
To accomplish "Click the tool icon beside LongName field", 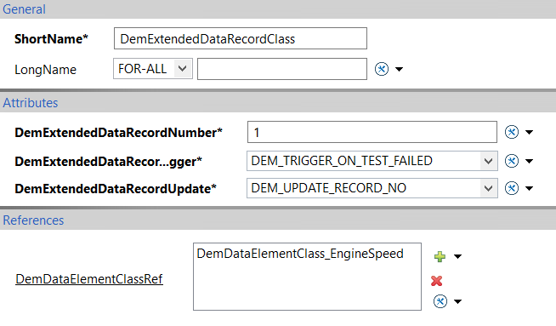I will point(382,69).
